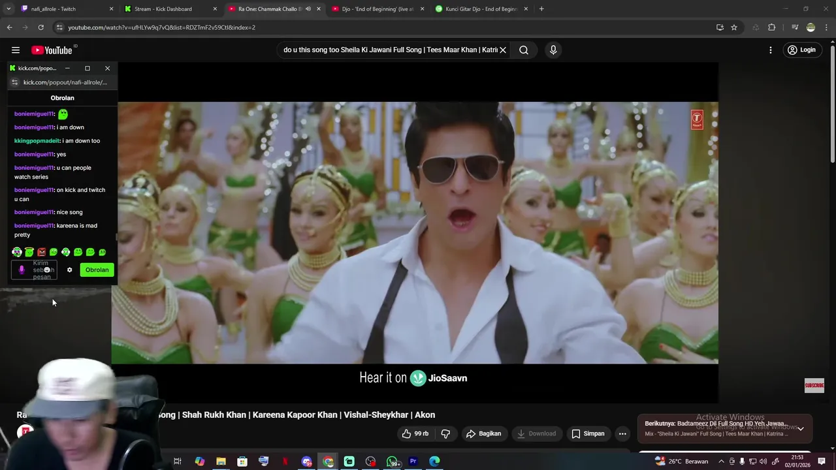Open Microsoft Edge from the taskbar
The width and height of the screenshot is (836, 470).
[434, 462]
